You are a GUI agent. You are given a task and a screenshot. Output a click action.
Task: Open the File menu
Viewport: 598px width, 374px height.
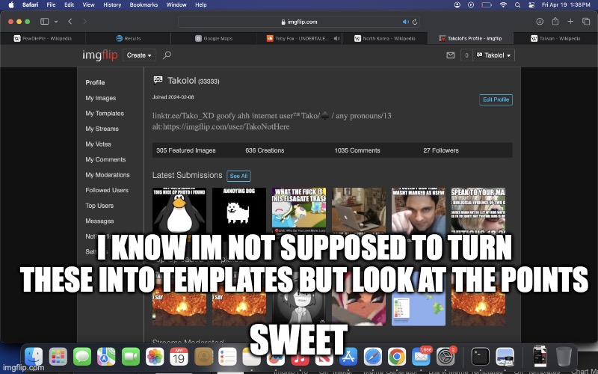tap(51, 4)
